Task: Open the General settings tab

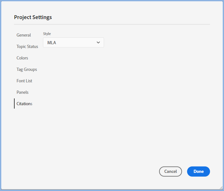Action: click(24, 35)
